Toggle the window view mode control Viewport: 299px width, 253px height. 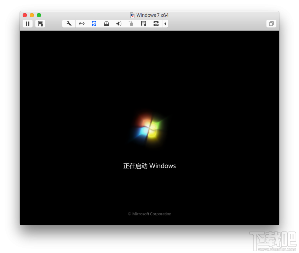(271, 23)
